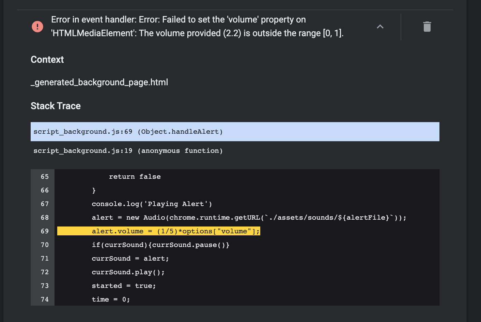Click the _generated_background_page.html context entry
The image size is (481, 322).
[x=99, y=83]
